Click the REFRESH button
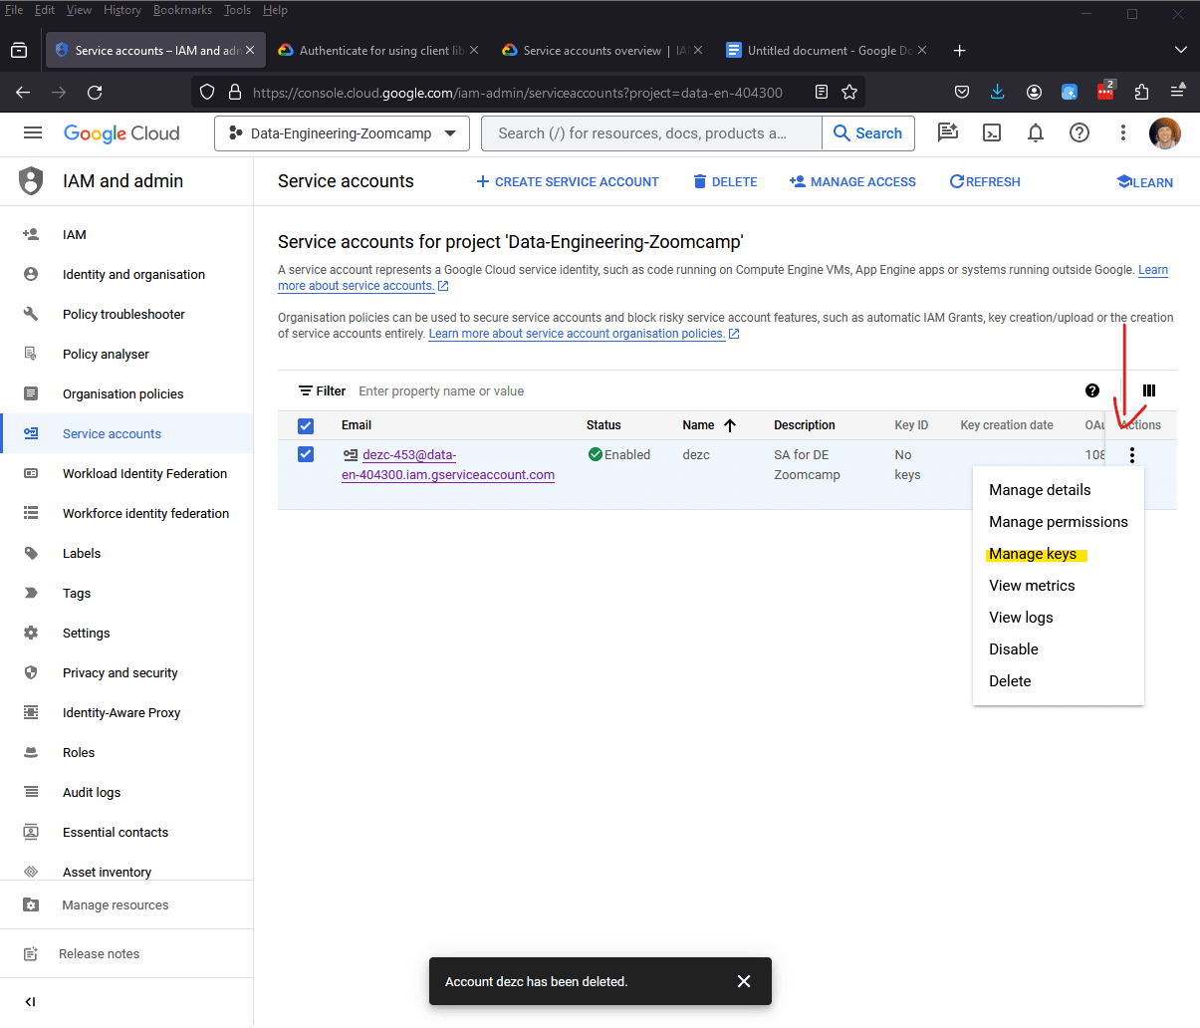 point(985,181)
